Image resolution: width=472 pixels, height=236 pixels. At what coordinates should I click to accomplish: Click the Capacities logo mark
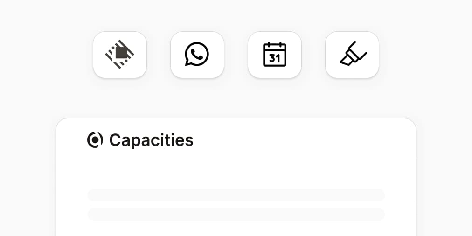(95, 140)
